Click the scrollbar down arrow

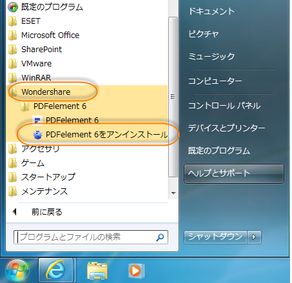click(x=173, y=193)
